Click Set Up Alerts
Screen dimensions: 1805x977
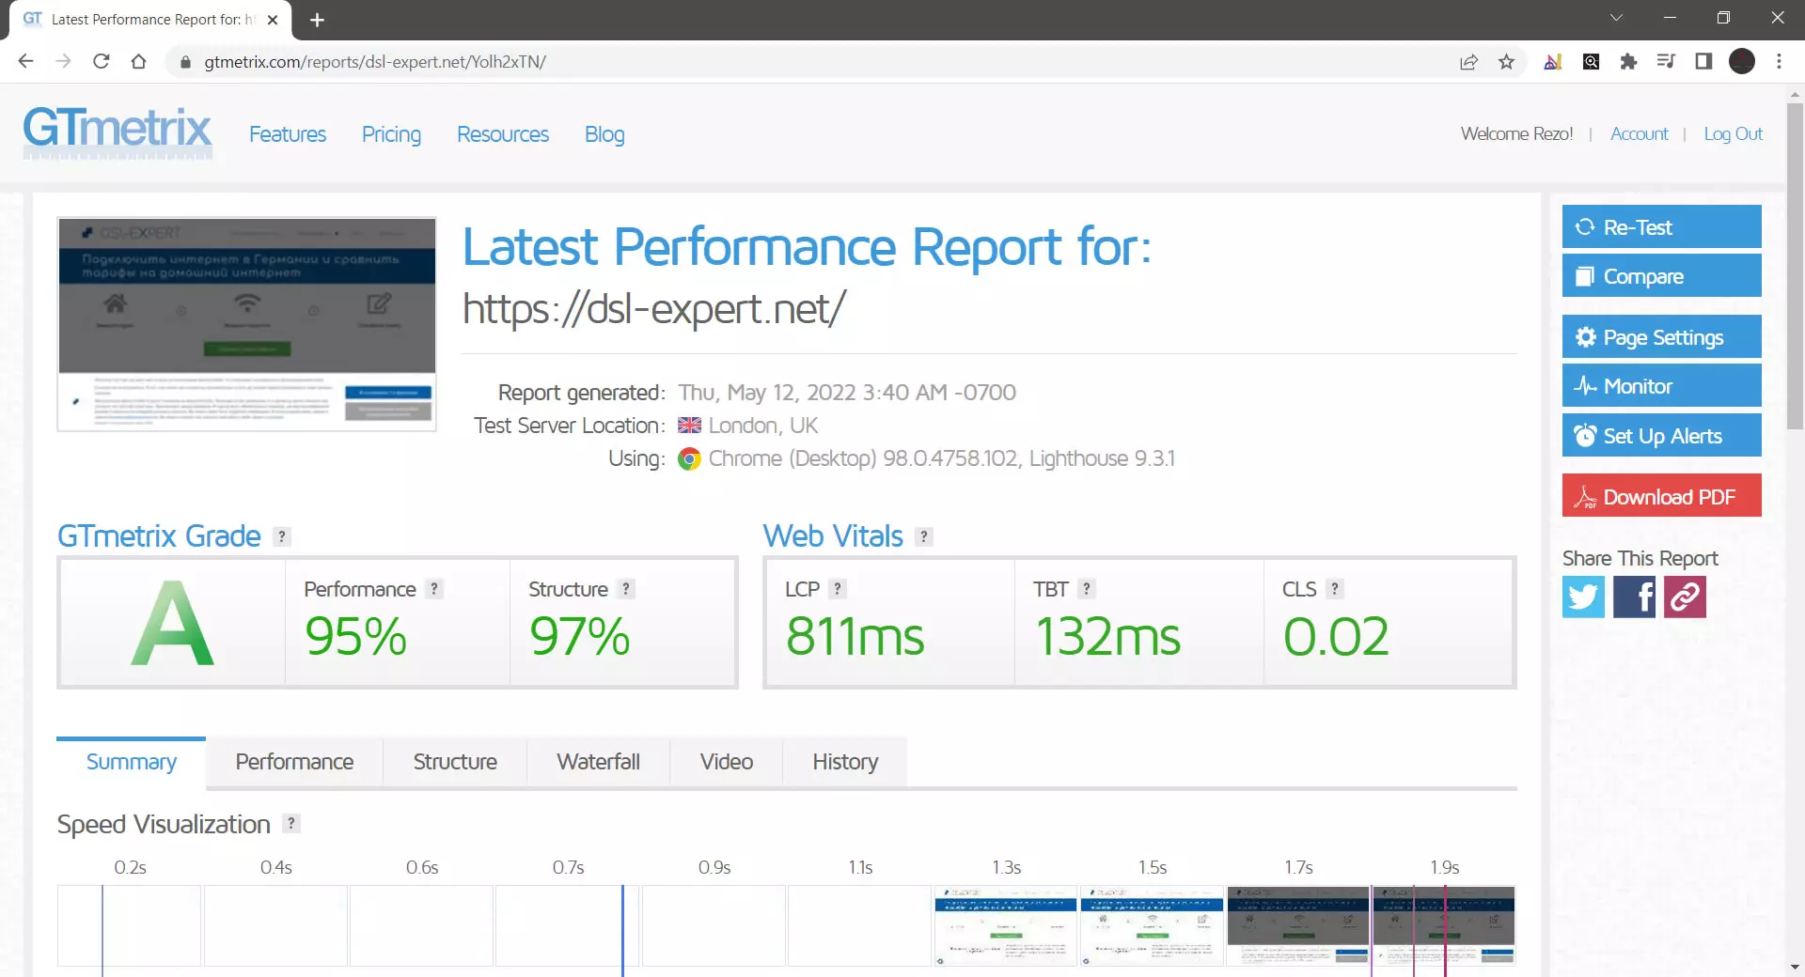pyautogui.click(x=1661, y=435)
